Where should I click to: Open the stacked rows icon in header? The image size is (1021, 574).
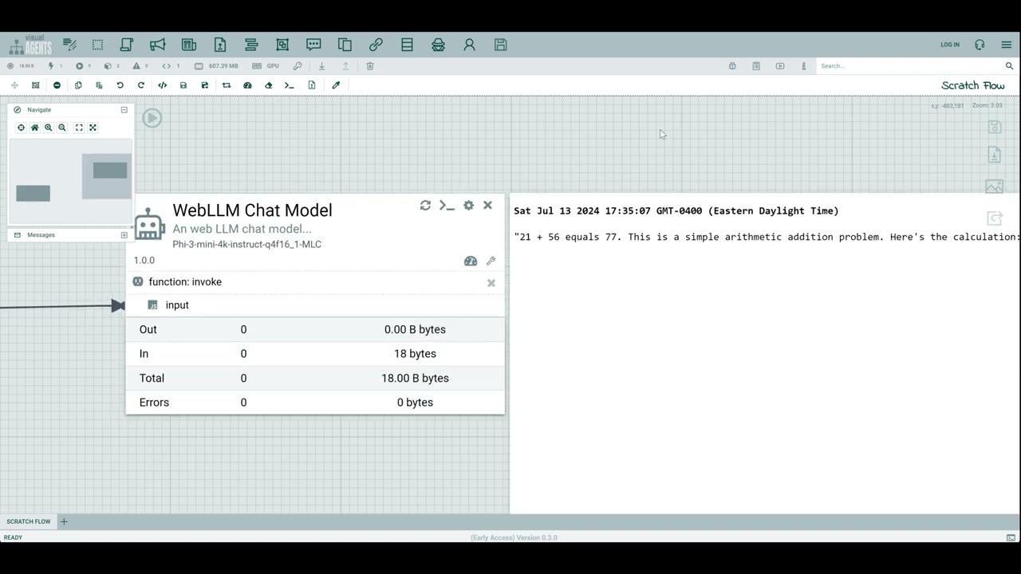click(407, 45)
